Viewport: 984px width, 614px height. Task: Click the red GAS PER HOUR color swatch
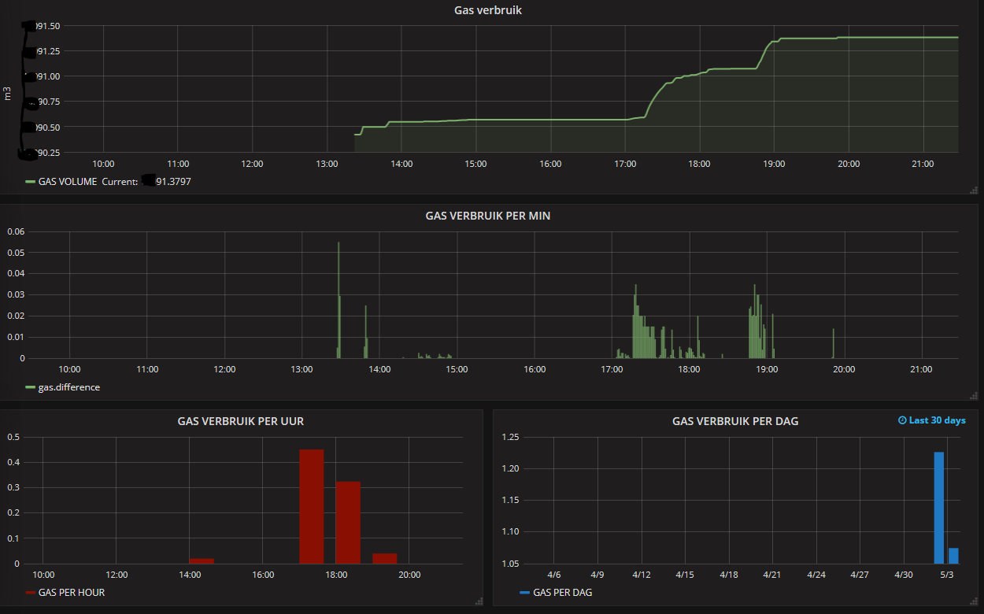31,592
